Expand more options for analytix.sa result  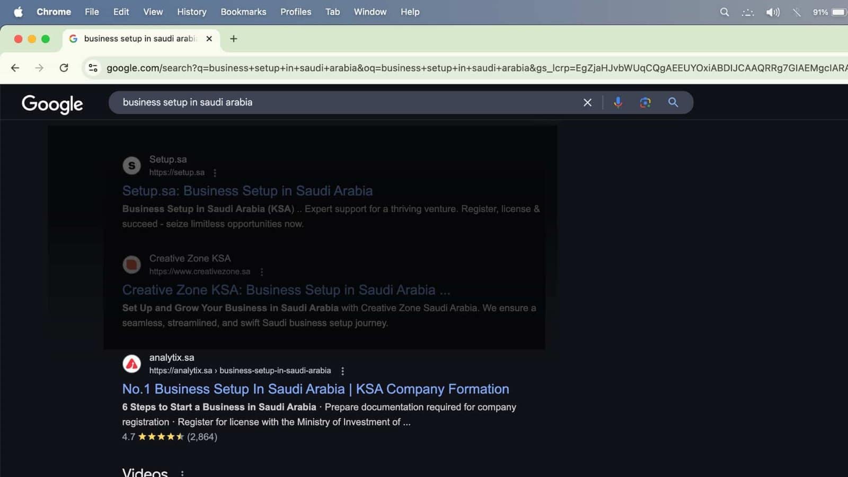tap(342, 371)
